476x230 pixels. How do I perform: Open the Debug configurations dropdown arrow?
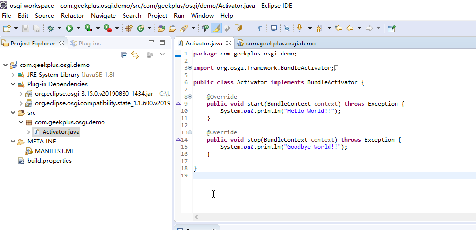coord(59,29)
